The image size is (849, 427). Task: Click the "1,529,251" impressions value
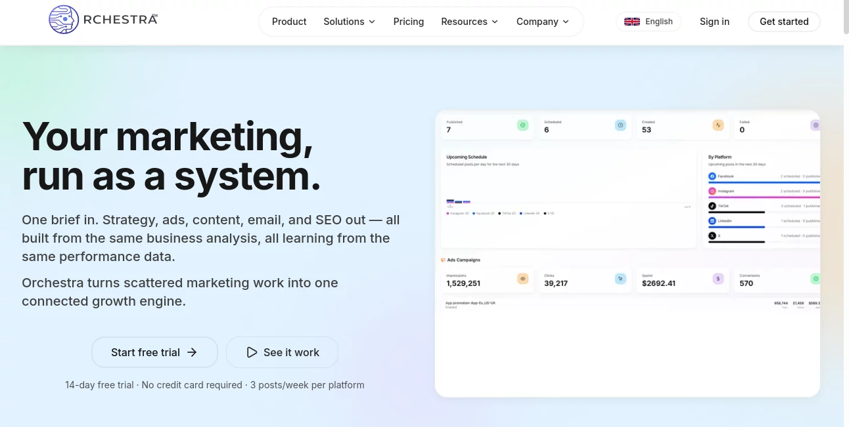[463, 283]
